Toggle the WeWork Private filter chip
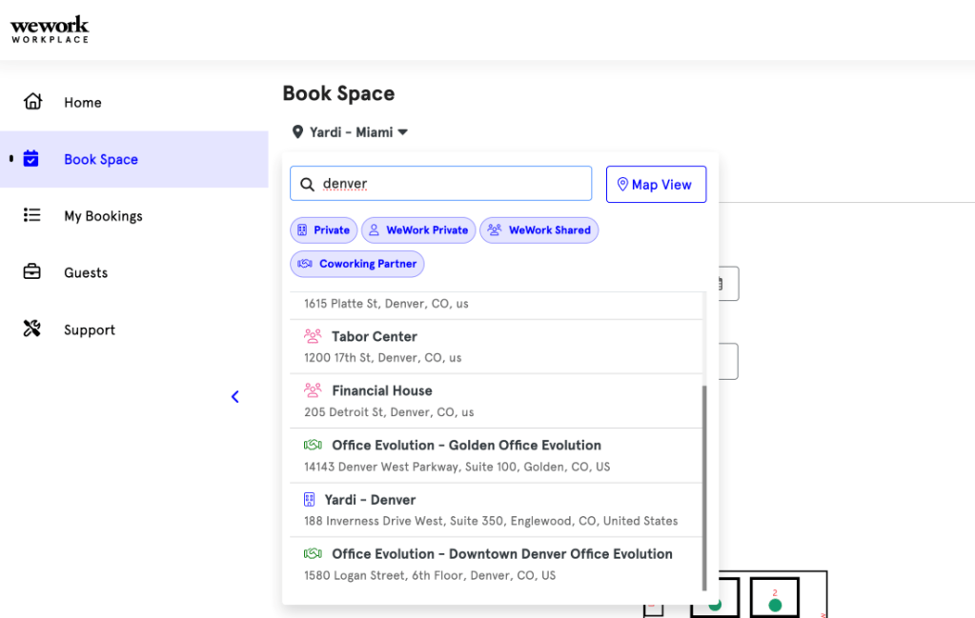This screenshot has height=618, width=975. [418, 229]
